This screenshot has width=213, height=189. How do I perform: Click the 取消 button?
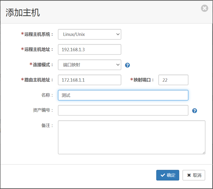(194, 175)
